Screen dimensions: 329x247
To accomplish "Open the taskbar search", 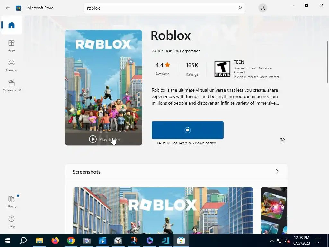I will [23, 241].
